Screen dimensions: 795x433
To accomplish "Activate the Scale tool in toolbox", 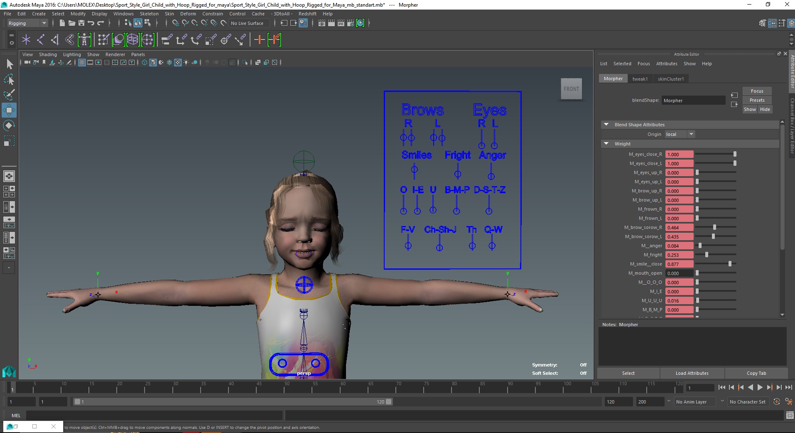I will pos(9,140).
